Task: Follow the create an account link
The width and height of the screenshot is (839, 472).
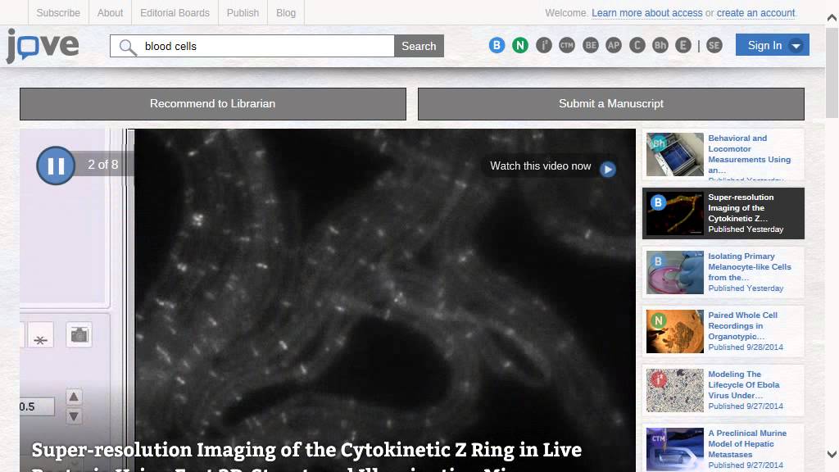Action: [x=755, y=13]
